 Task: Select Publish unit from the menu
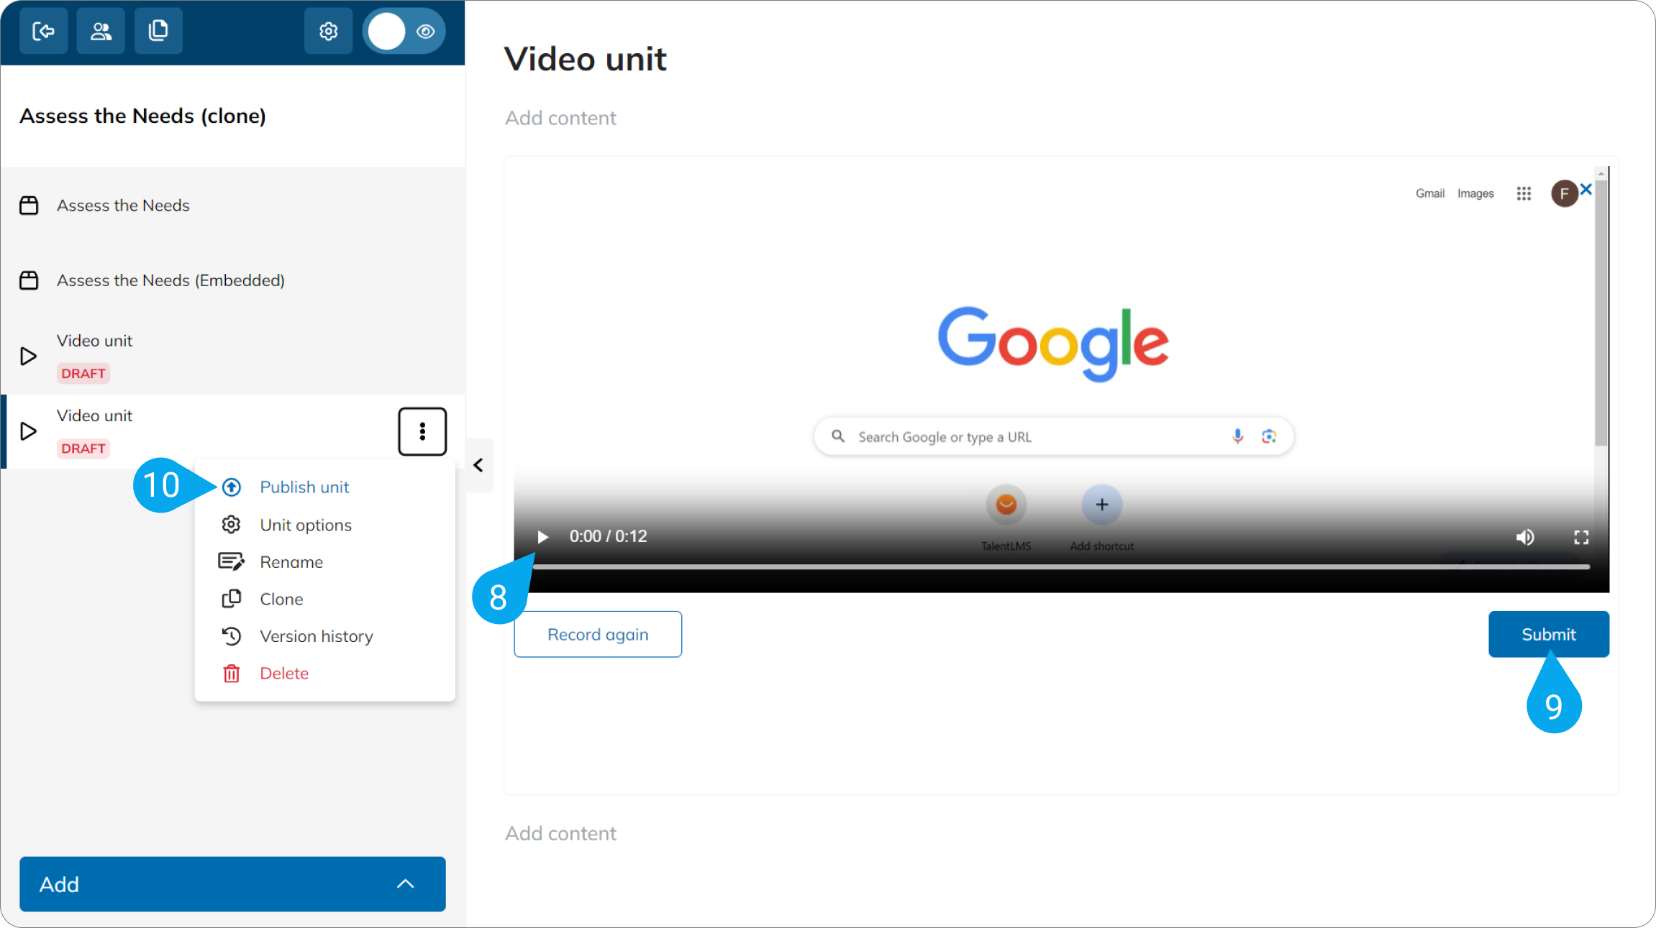pyautogui.click(x=304, y=487)
